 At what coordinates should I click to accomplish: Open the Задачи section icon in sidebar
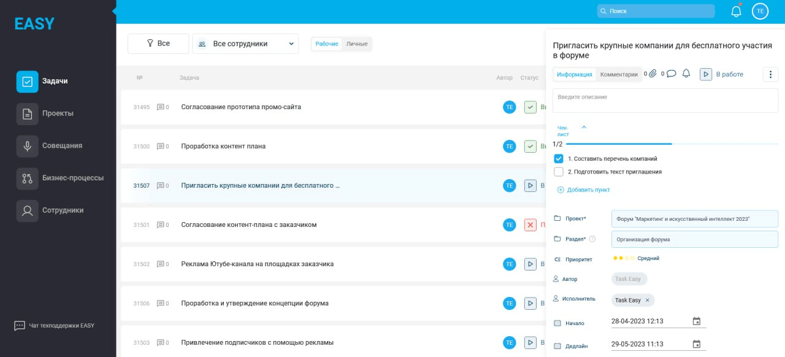click(x=27, y=82)
